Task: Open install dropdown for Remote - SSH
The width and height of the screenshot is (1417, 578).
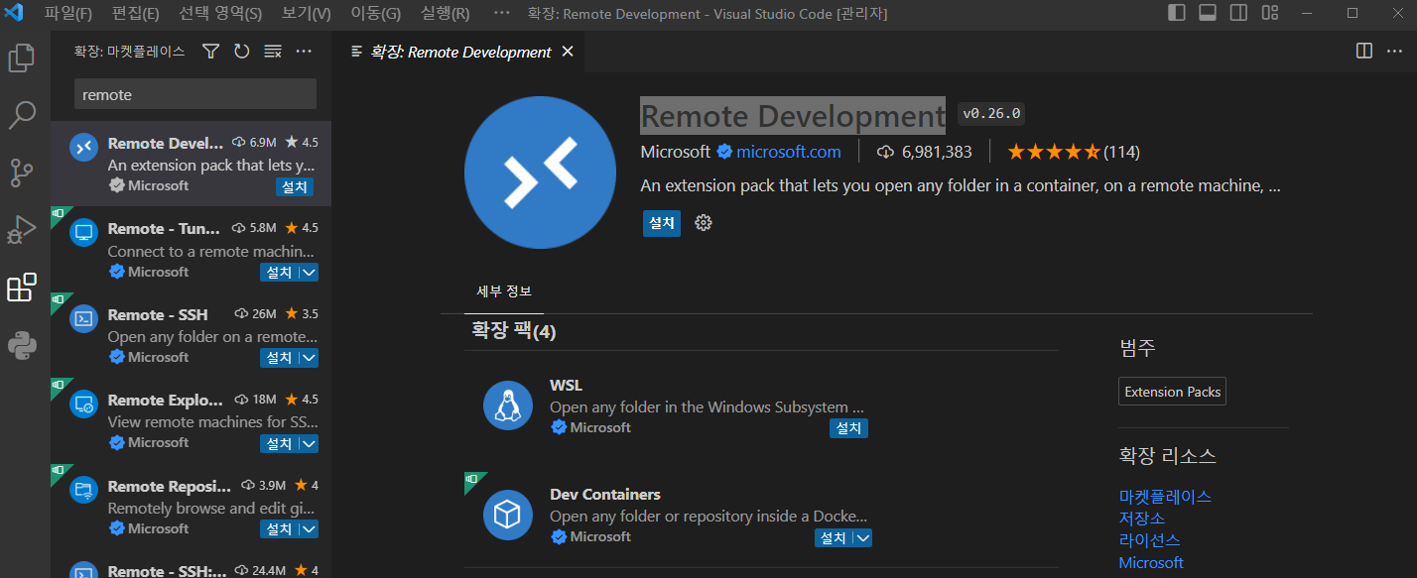Action: [309, 358]
